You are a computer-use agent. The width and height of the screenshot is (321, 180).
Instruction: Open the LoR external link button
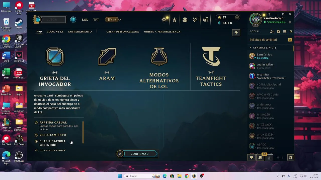[113, 19]
